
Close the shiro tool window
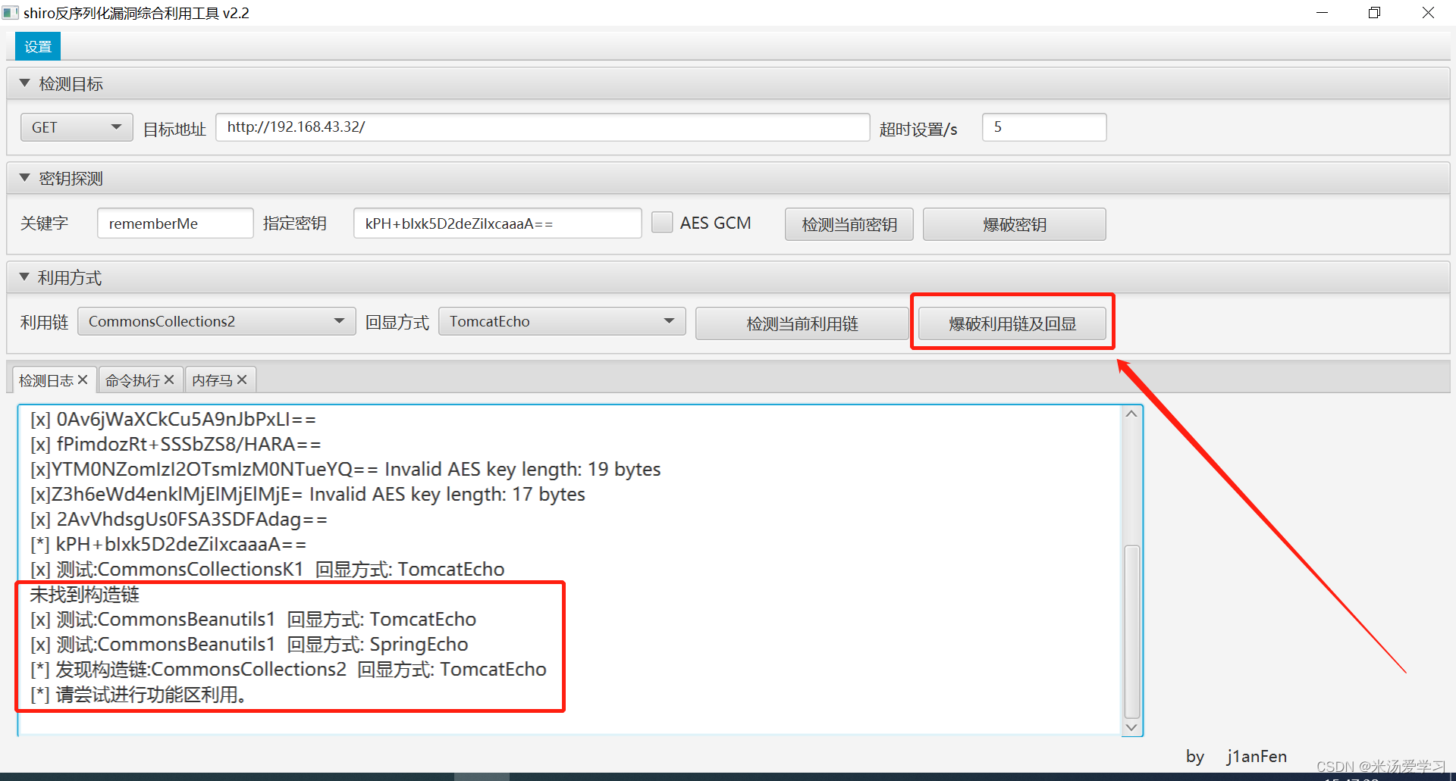click(x=1428, y=13)
